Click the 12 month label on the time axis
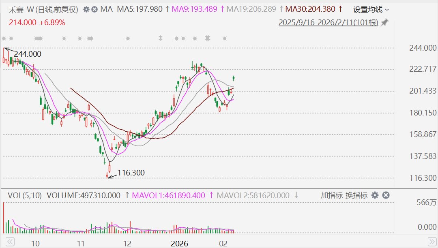The image size is (438, 248). 127,244
